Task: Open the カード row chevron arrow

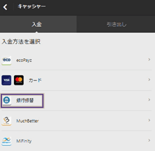Action: (x=149, y=80)
